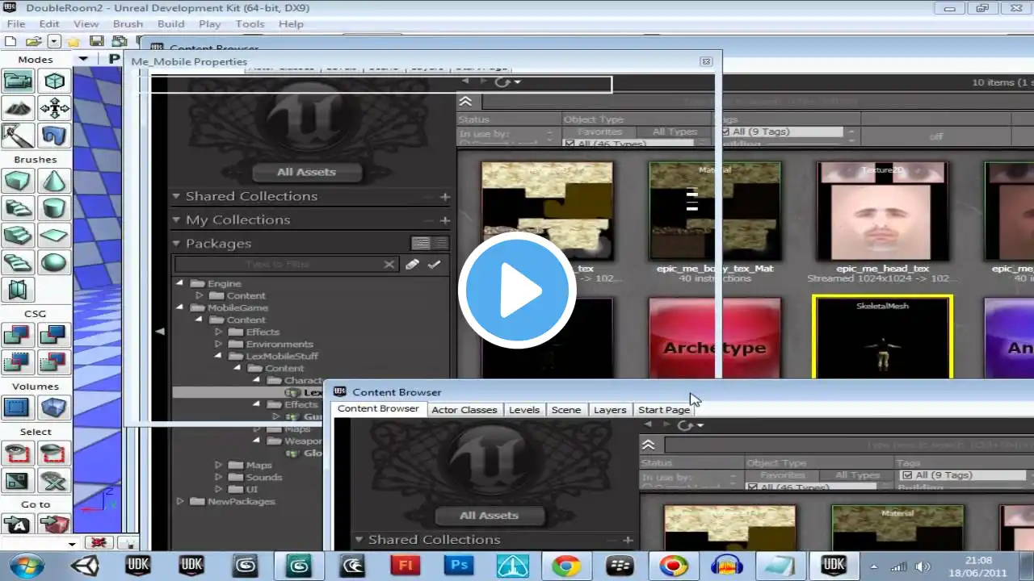Toggle All (9 Tags) checkbox in front Content Browser

tap(908, 475)
